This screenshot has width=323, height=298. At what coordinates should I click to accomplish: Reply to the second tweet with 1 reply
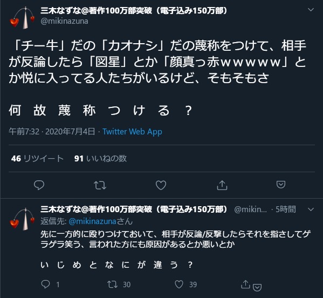45,284
